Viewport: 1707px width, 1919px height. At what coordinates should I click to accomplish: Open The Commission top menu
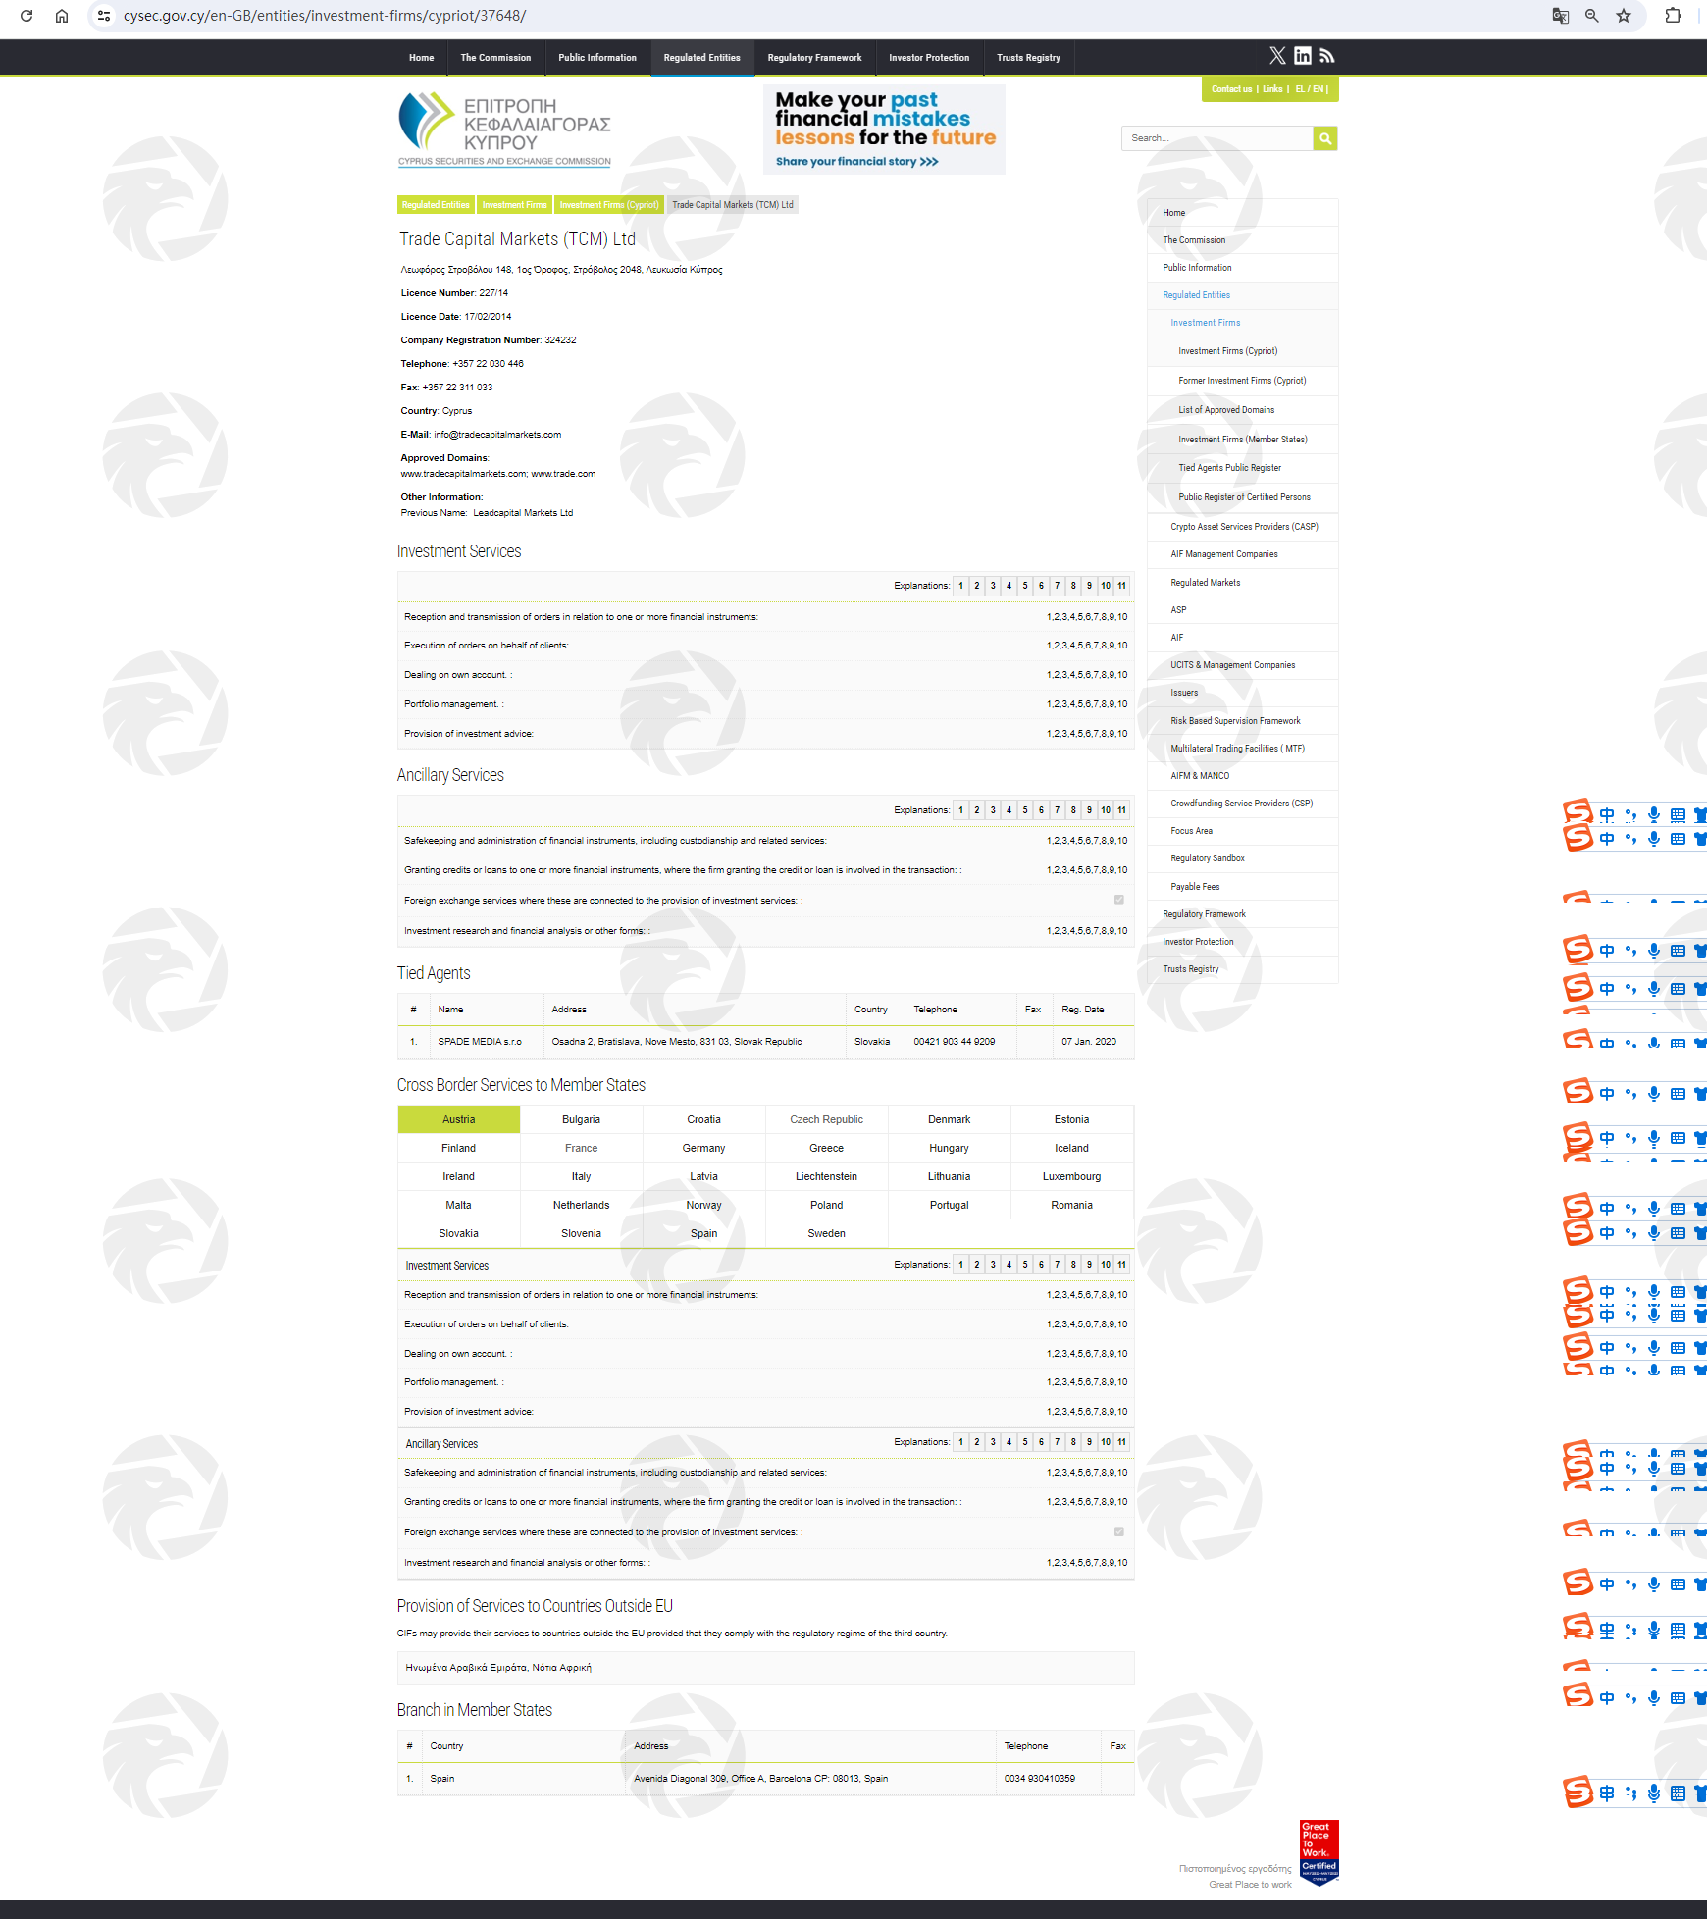495,58
